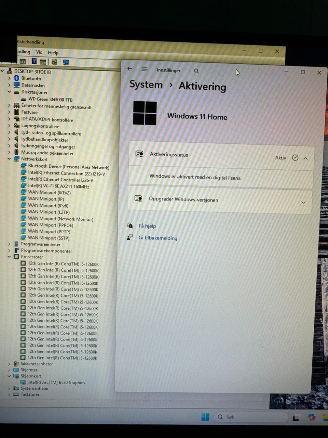Viewport: 328px width, 438px height.
Task: Click the Windows 11 Home edition text
Action: pos(197,116)
